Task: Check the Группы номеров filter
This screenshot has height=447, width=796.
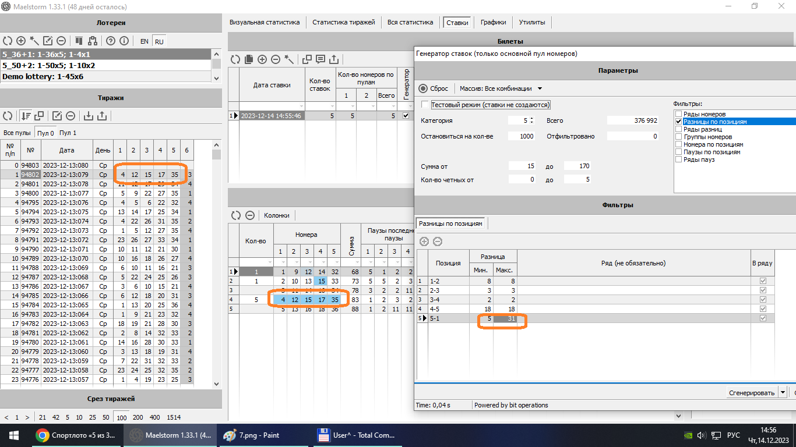Action: pos(678,137)
